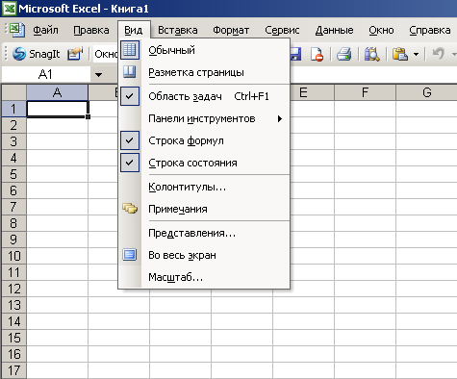Select row 2 header

tap(13, 125)
